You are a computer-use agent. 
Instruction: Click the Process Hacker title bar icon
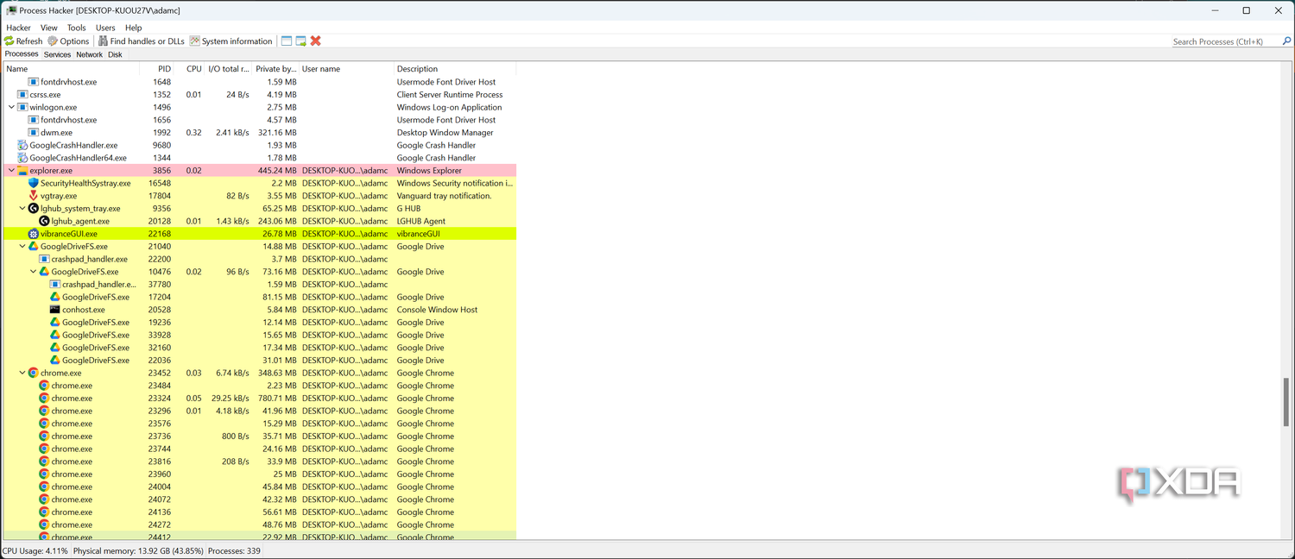(11, 10)
